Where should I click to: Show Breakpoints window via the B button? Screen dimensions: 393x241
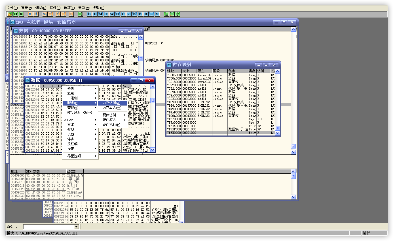coord(140,14)
